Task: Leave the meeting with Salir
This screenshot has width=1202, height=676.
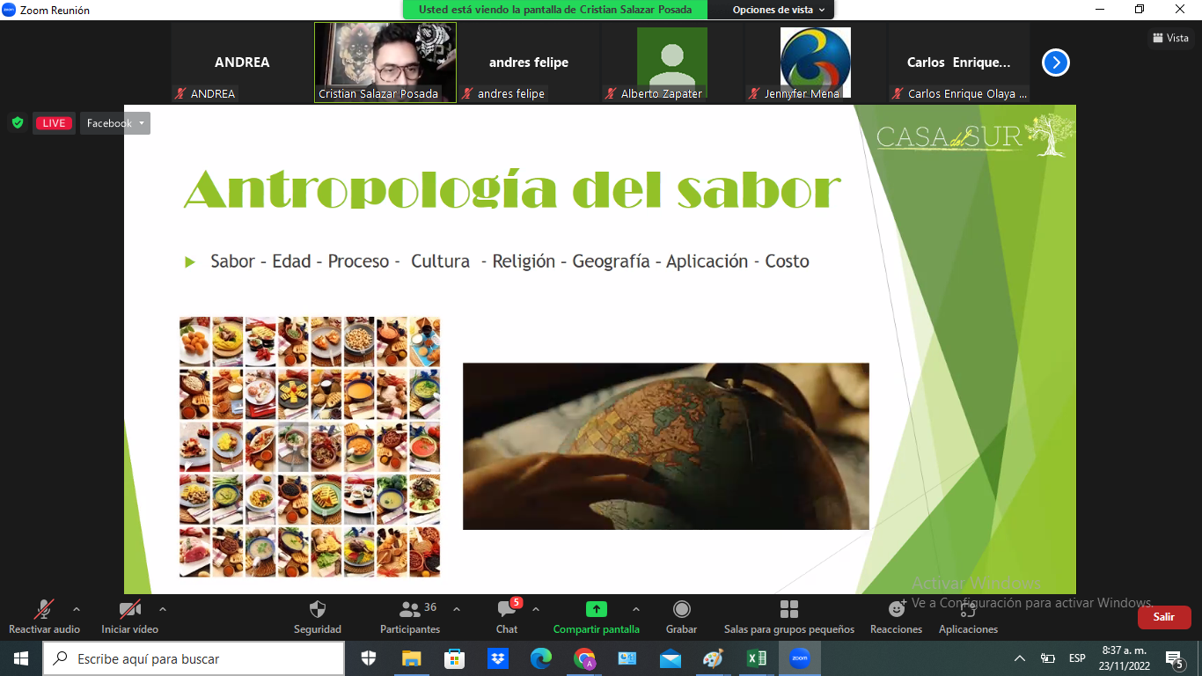Action: pyautogui.click(x=1164, y=617)
